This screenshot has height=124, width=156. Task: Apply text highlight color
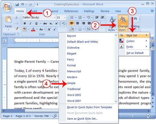tap(25, 29)
